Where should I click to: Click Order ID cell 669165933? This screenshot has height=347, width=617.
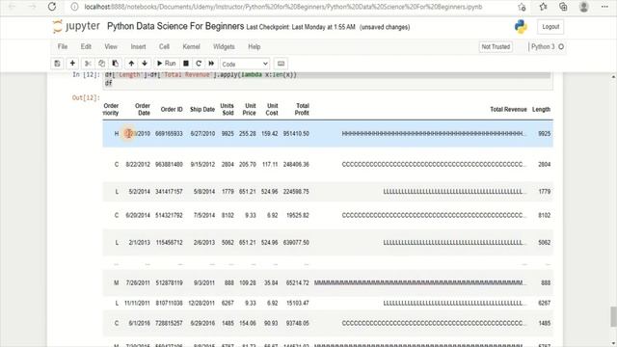pos(169,134)
